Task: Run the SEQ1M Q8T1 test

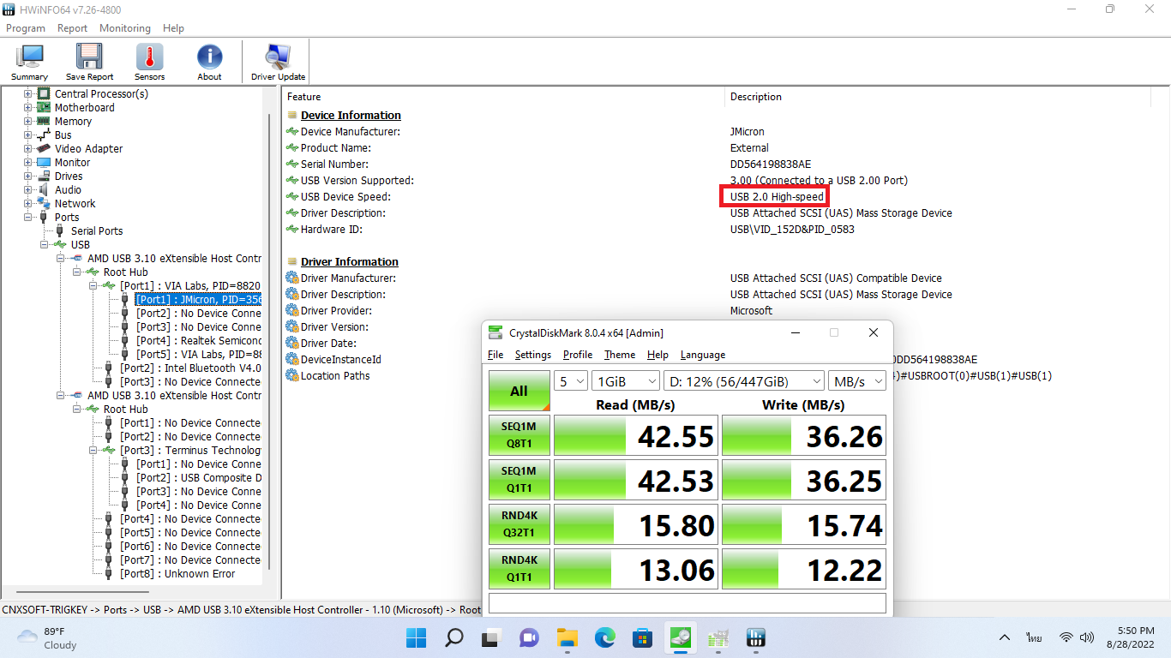Action: 519,435
